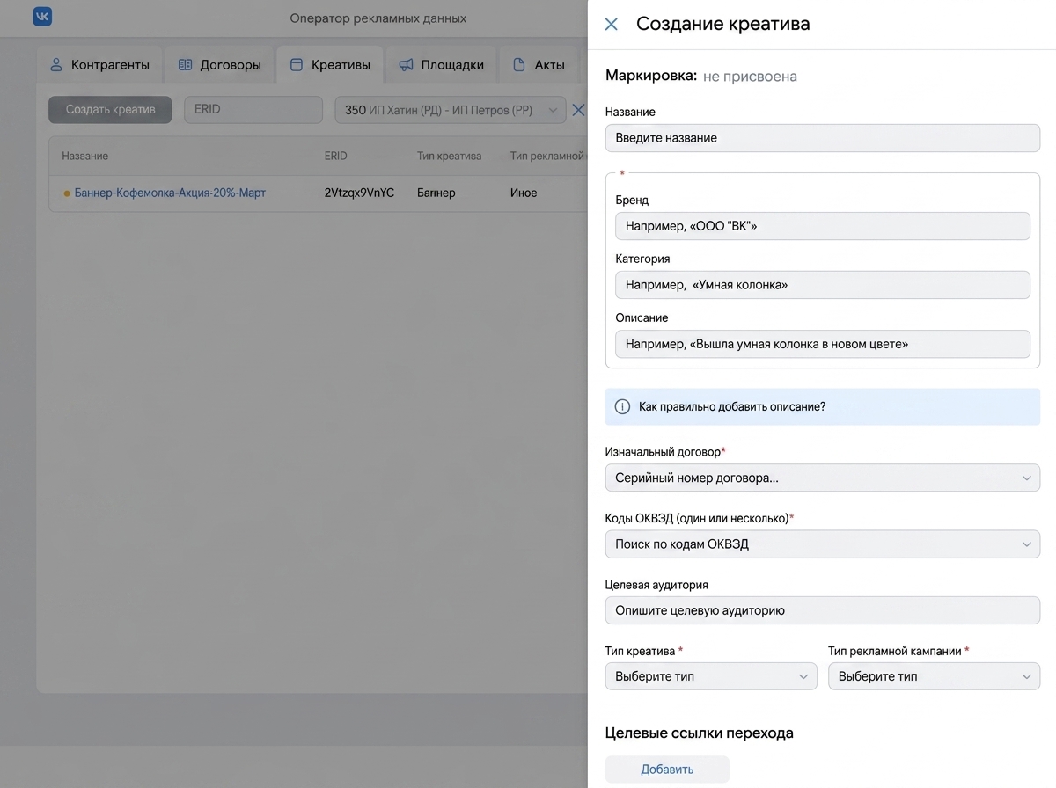Screen dimensions: 1056x788
Task: Click the Категория input field
Action: coord(823,285)
